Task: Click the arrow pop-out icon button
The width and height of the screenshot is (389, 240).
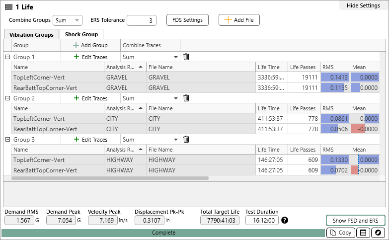Action: coord(378,233)
